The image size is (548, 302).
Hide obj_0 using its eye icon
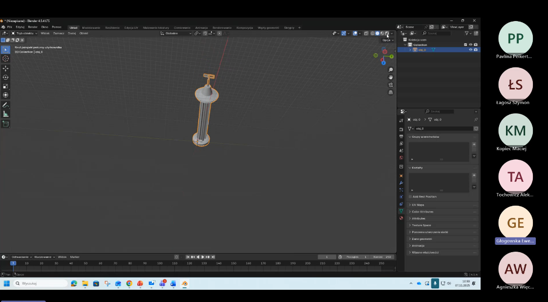point(470,50)
